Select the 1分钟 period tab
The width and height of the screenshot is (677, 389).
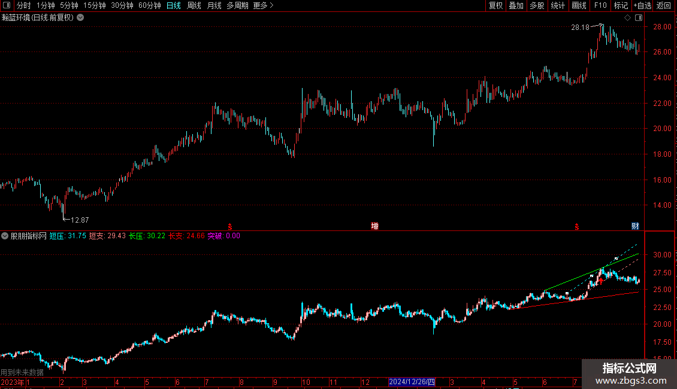click(46, 5)
